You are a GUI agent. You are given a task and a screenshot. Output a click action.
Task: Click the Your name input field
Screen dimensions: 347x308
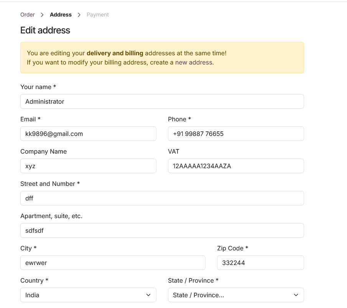162,101
